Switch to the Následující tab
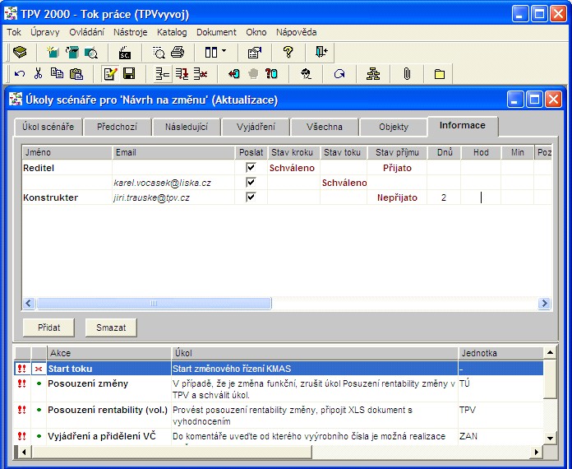 [x=187, y=127]
